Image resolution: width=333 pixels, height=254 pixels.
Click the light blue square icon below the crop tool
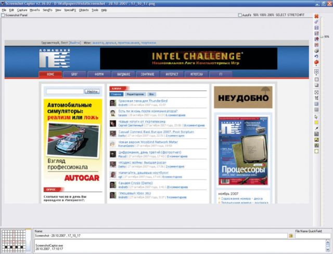[316, 104]
